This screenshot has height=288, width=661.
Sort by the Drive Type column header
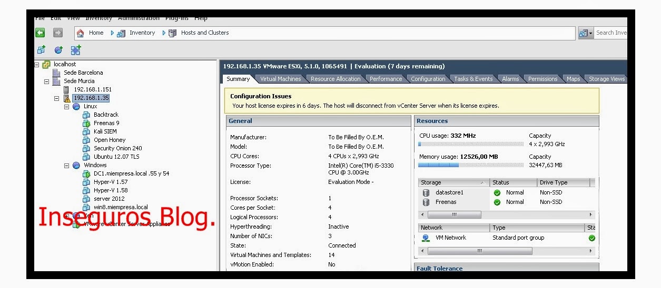coord(561,183)
